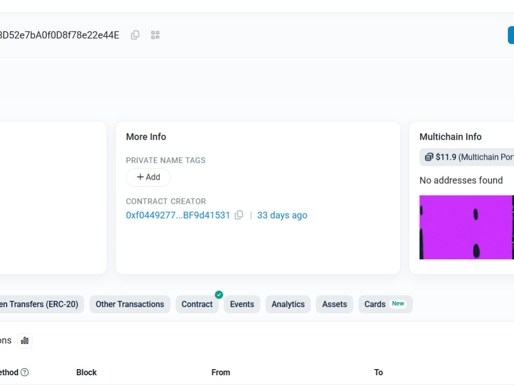Copy the contract address to clipboard
The height and width of the screenshot is (385, 514).
coord(135,35)
